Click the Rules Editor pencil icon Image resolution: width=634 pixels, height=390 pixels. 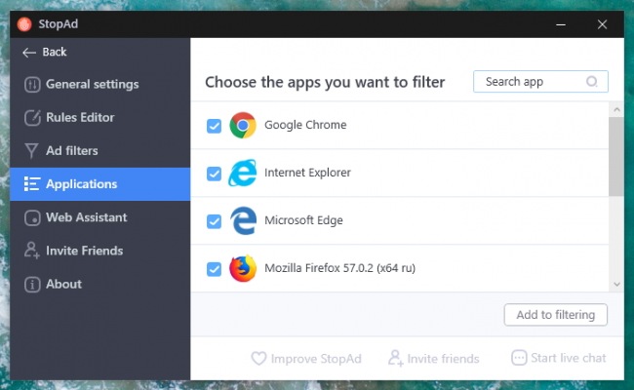click(32, 118)
